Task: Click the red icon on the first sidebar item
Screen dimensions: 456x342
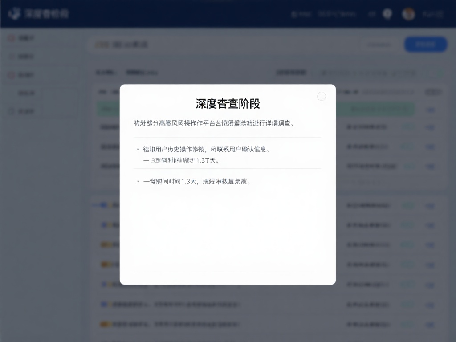Action: [x=12, y=38]
